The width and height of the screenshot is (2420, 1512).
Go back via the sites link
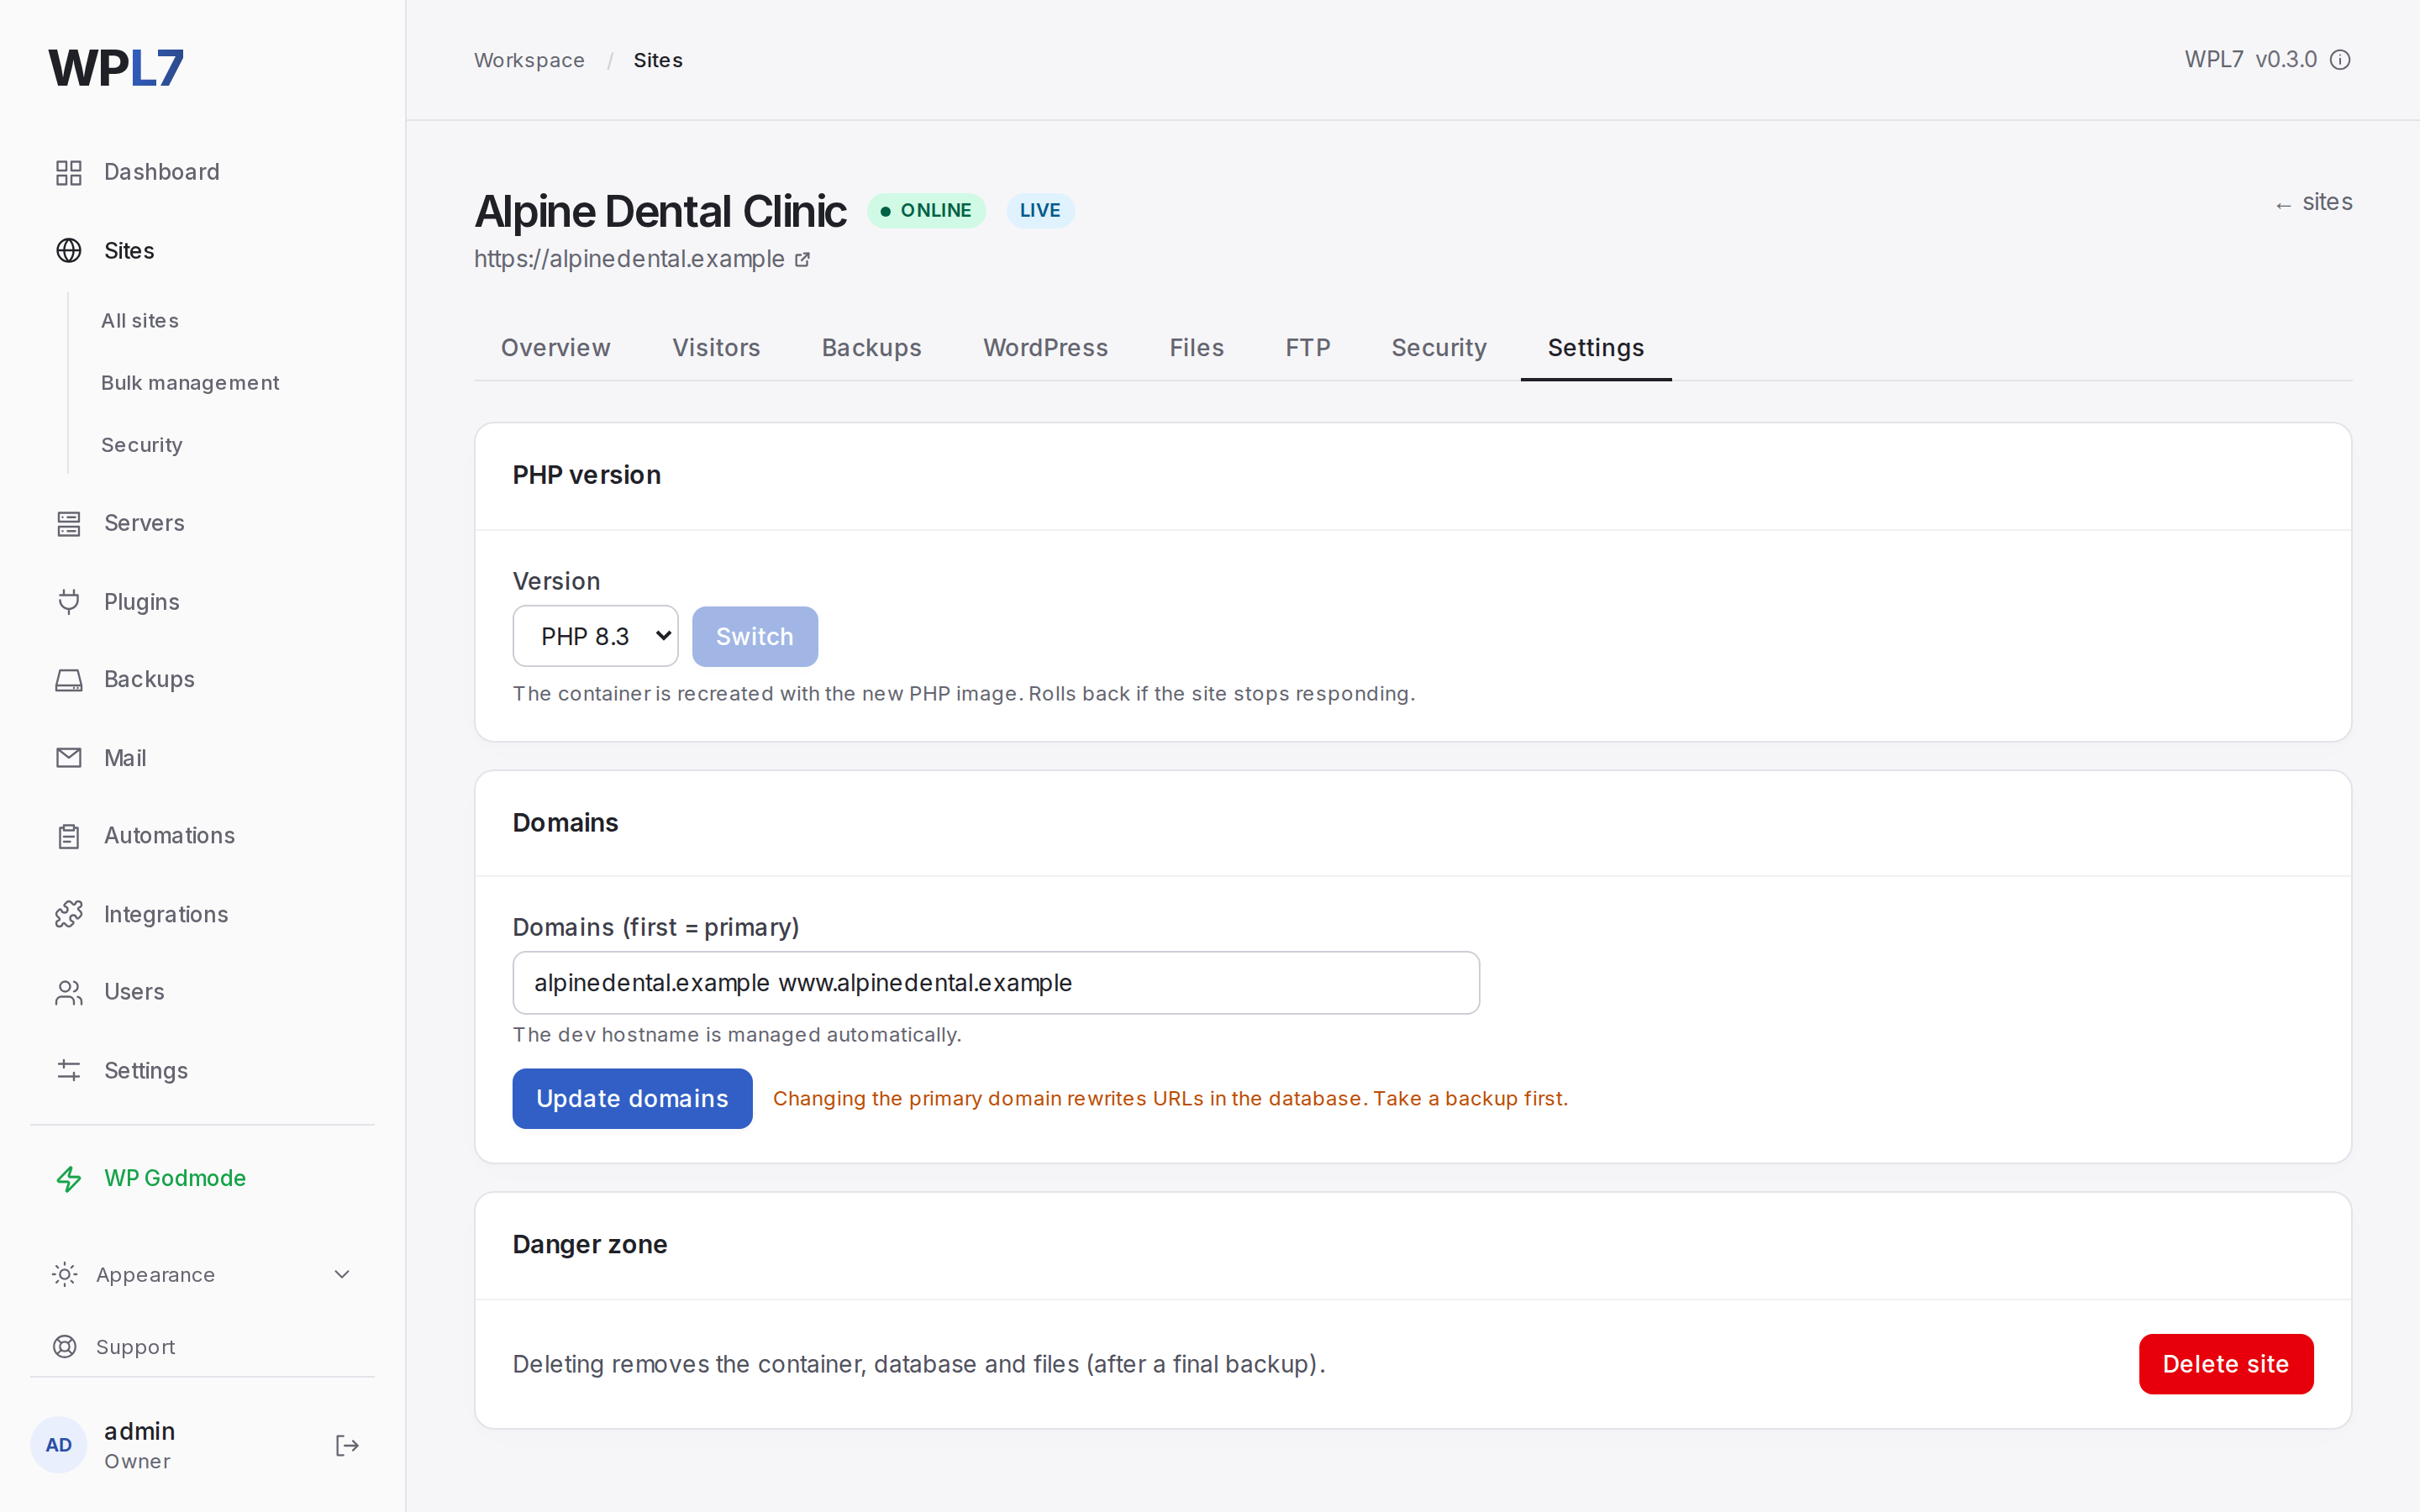coord(2313,202)
